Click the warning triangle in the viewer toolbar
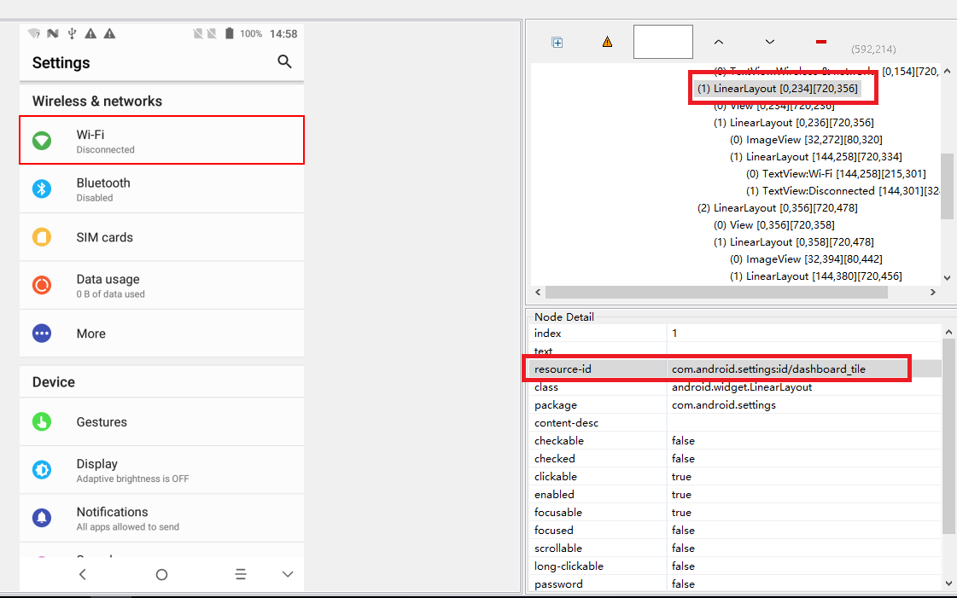 pyautogui.click(x=607, y=41)
